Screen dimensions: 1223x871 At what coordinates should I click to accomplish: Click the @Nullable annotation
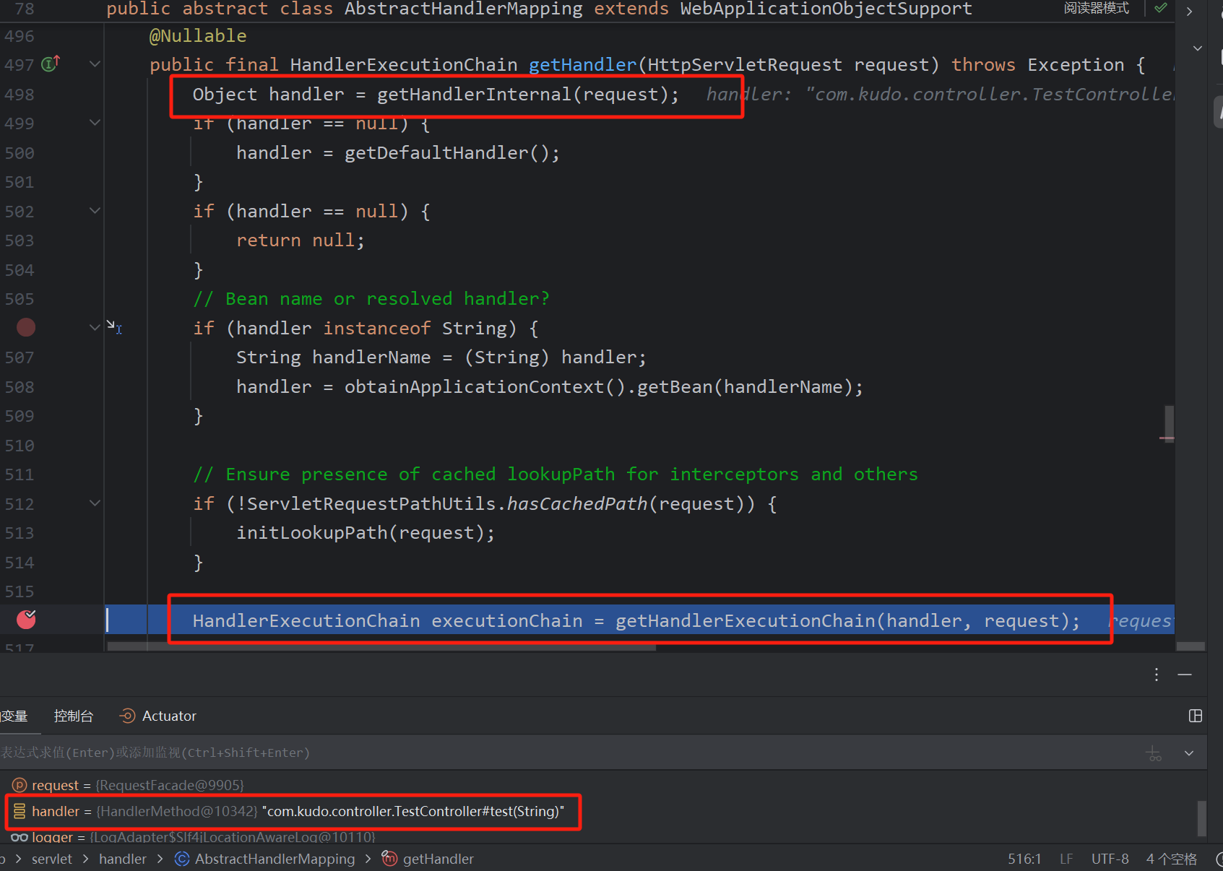click(198, 35)
